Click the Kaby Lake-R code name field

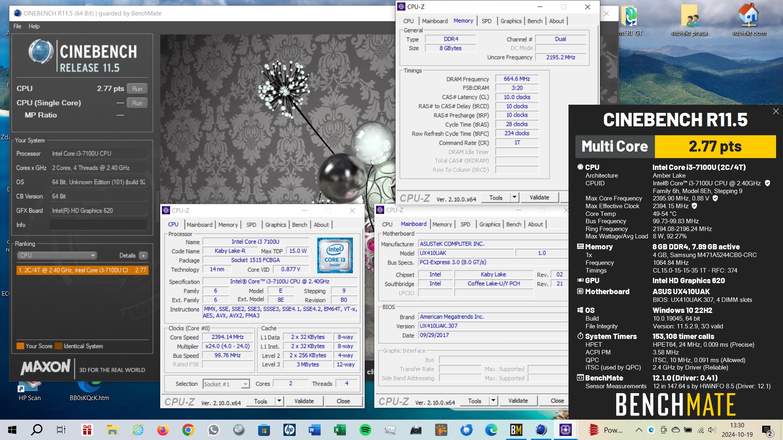click(x=230, y=251)
